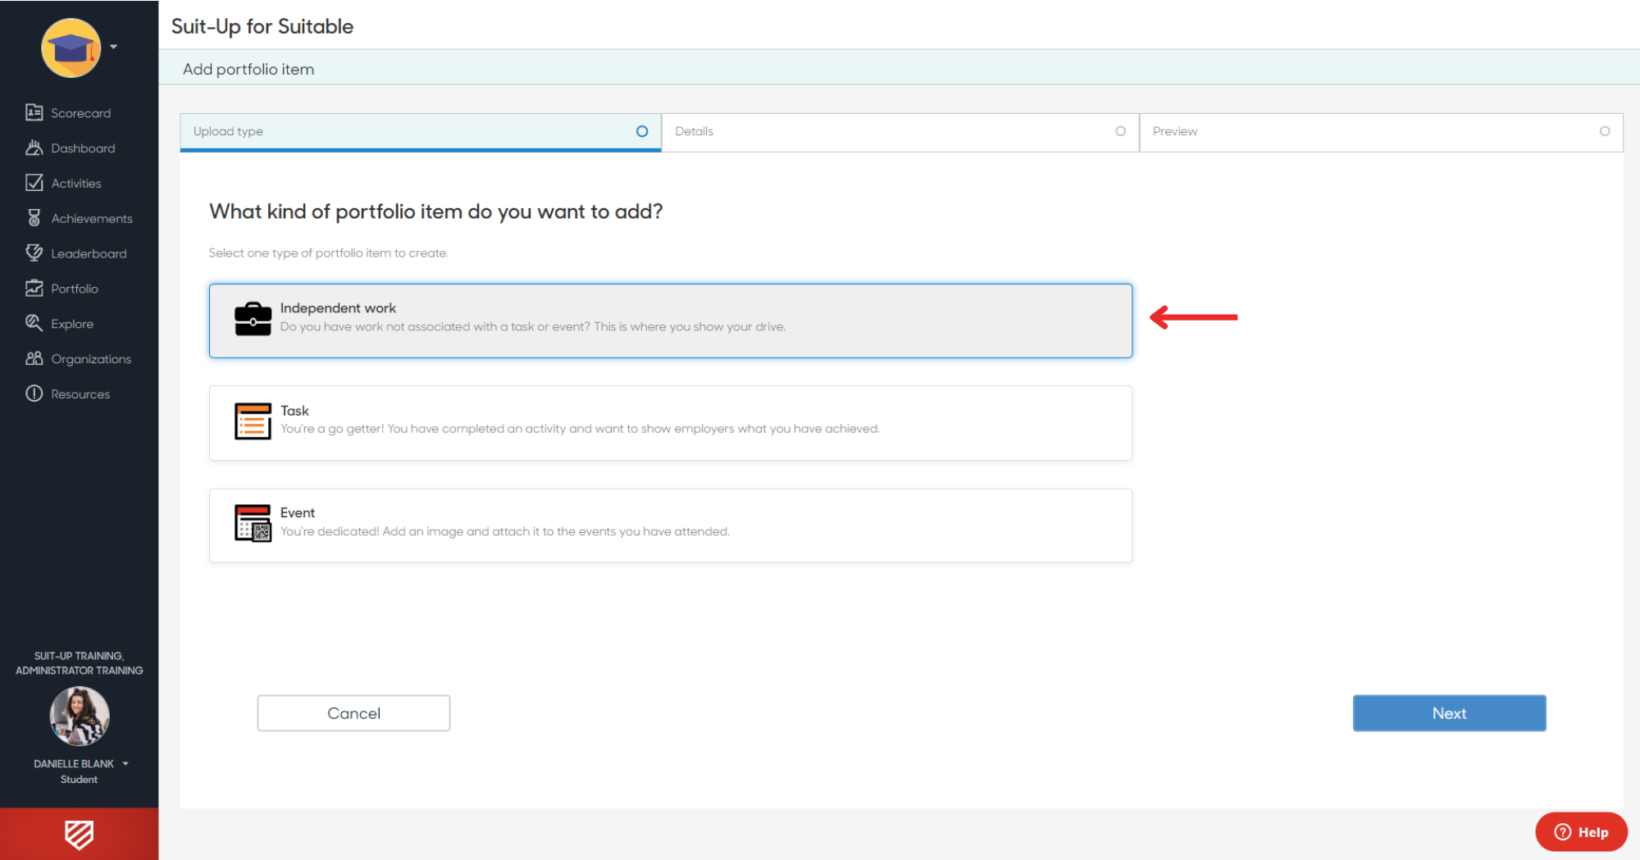This screenshot has height=860, width=1640.
Task: Open Organizations page
Action: click(x=91, y=359)
